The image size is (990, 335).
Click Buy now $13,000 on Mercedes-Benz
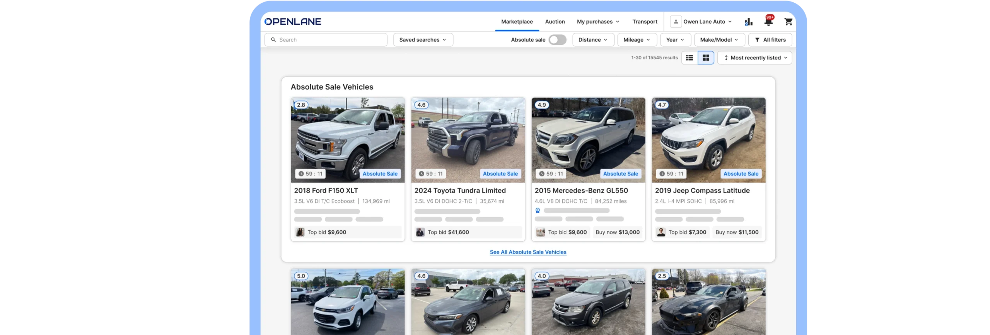617,232
